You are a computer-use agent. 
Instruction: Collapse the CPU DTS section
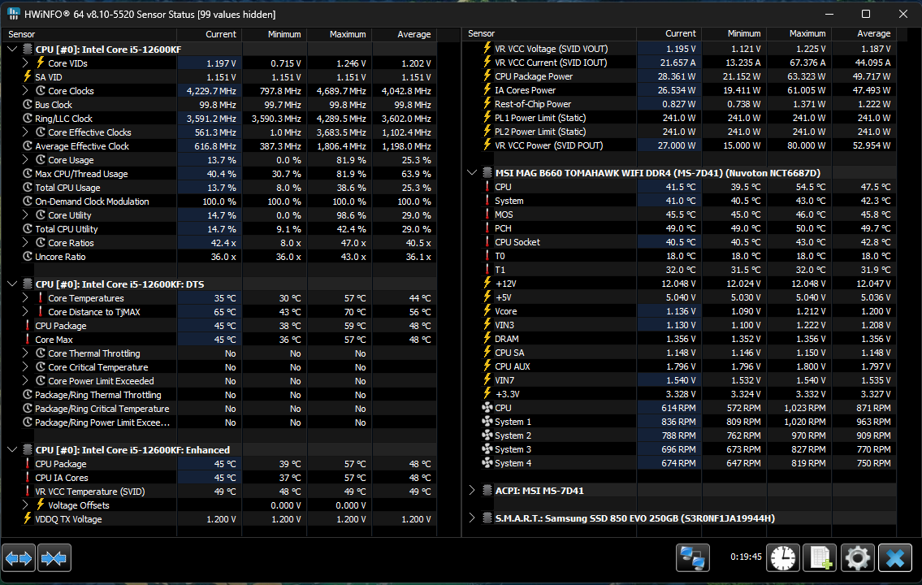click(x=12, y=284)
